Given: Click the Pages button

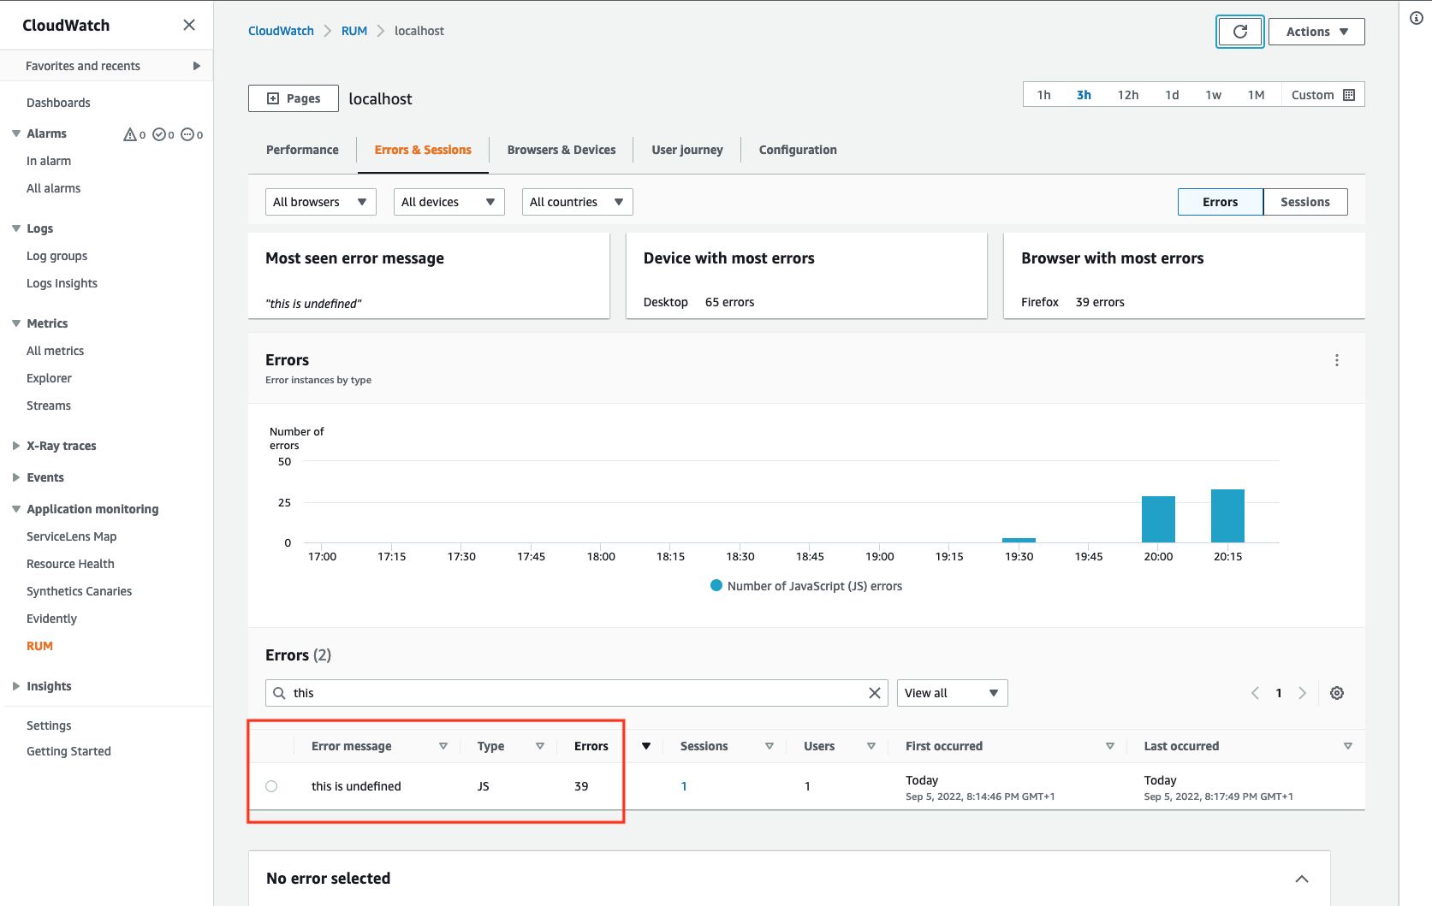Looking at the screenshot, I should [x=294, y=98].
